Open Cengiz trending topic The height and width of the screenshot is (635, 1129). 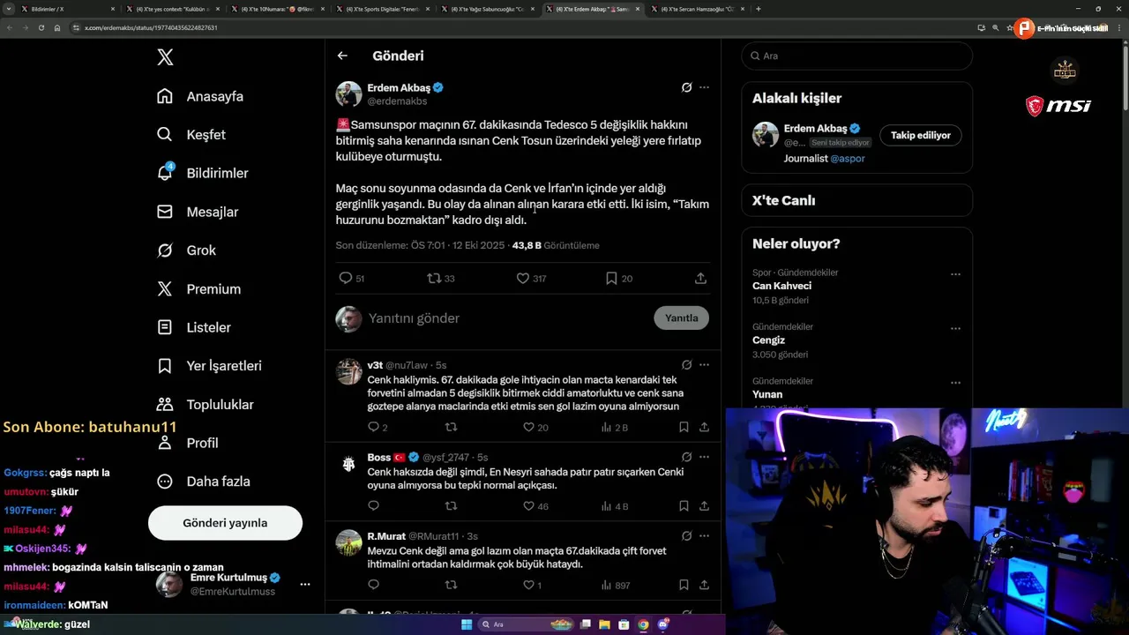point(768,340)
